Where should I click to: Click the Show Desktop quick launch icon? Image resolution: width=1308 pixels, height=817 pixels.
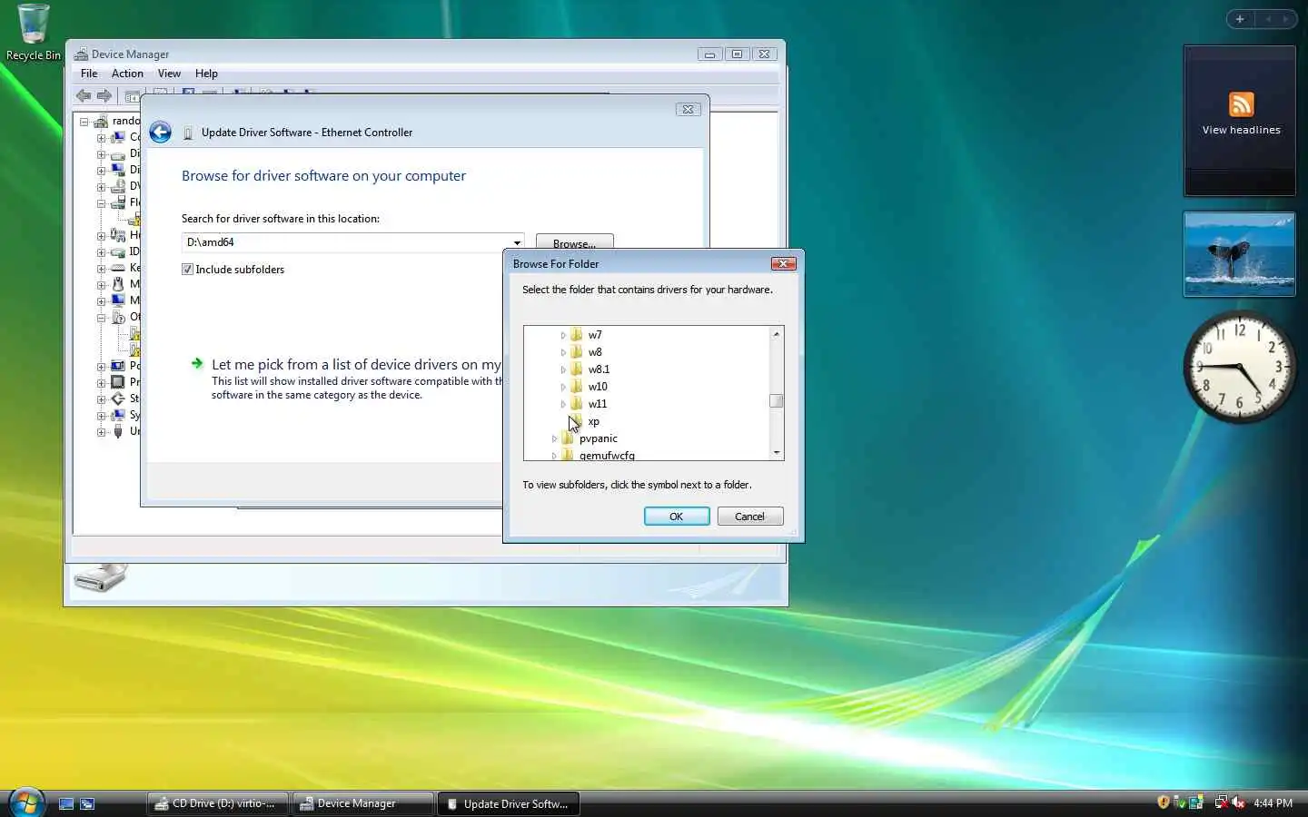pos(65,803)
